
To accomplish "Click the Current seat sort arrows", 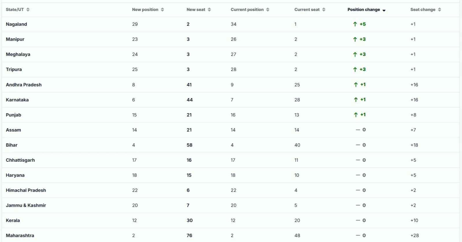I will coord(324,10).
